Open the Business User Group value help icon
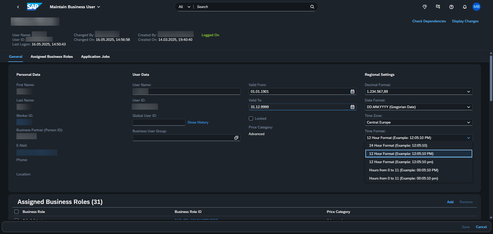Screen dimensions: 493x234 [x=236, y=138]
